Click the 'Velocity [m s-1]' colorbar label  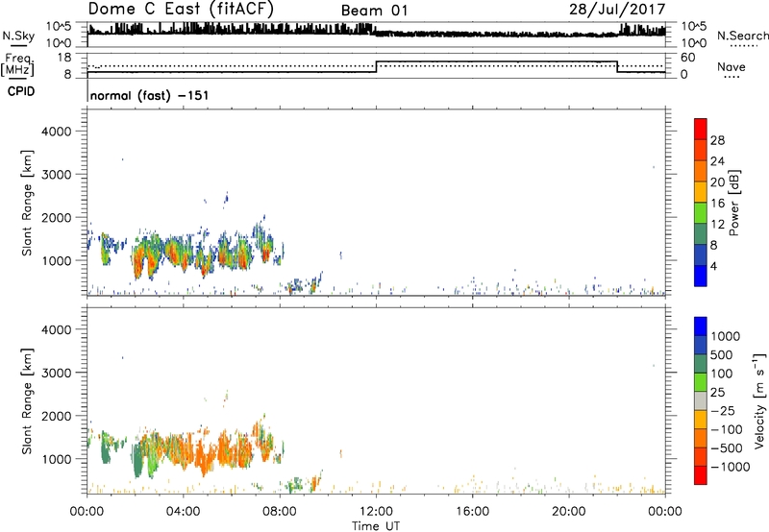tap(759, 400)
